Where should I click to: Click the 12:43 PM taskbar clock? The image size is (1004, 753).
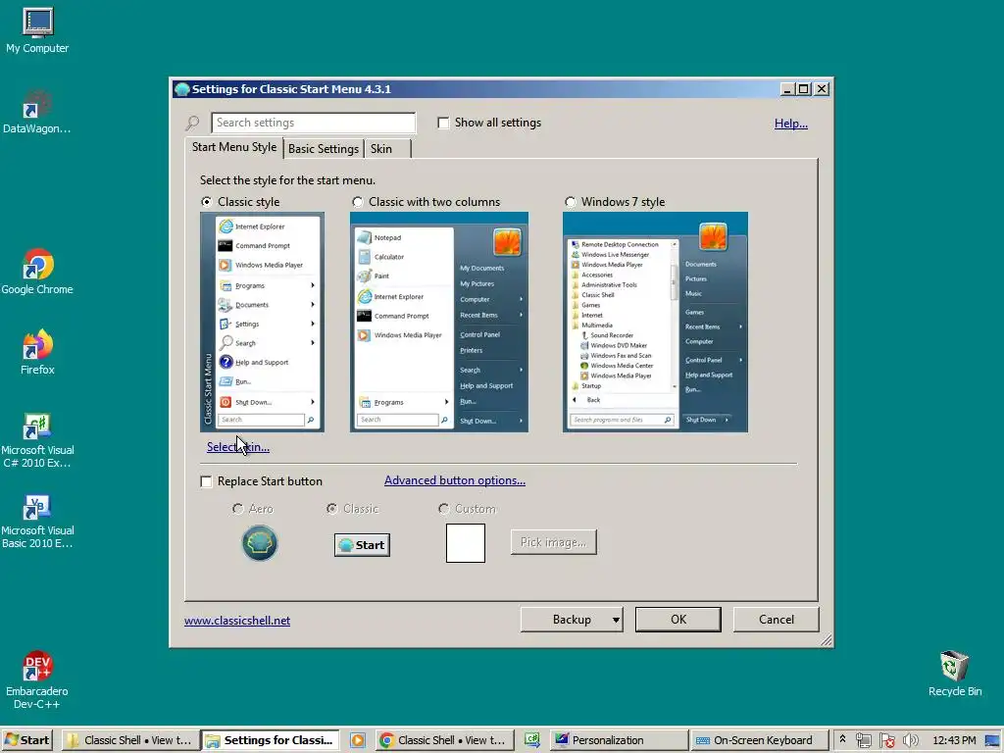click(954, 740)
